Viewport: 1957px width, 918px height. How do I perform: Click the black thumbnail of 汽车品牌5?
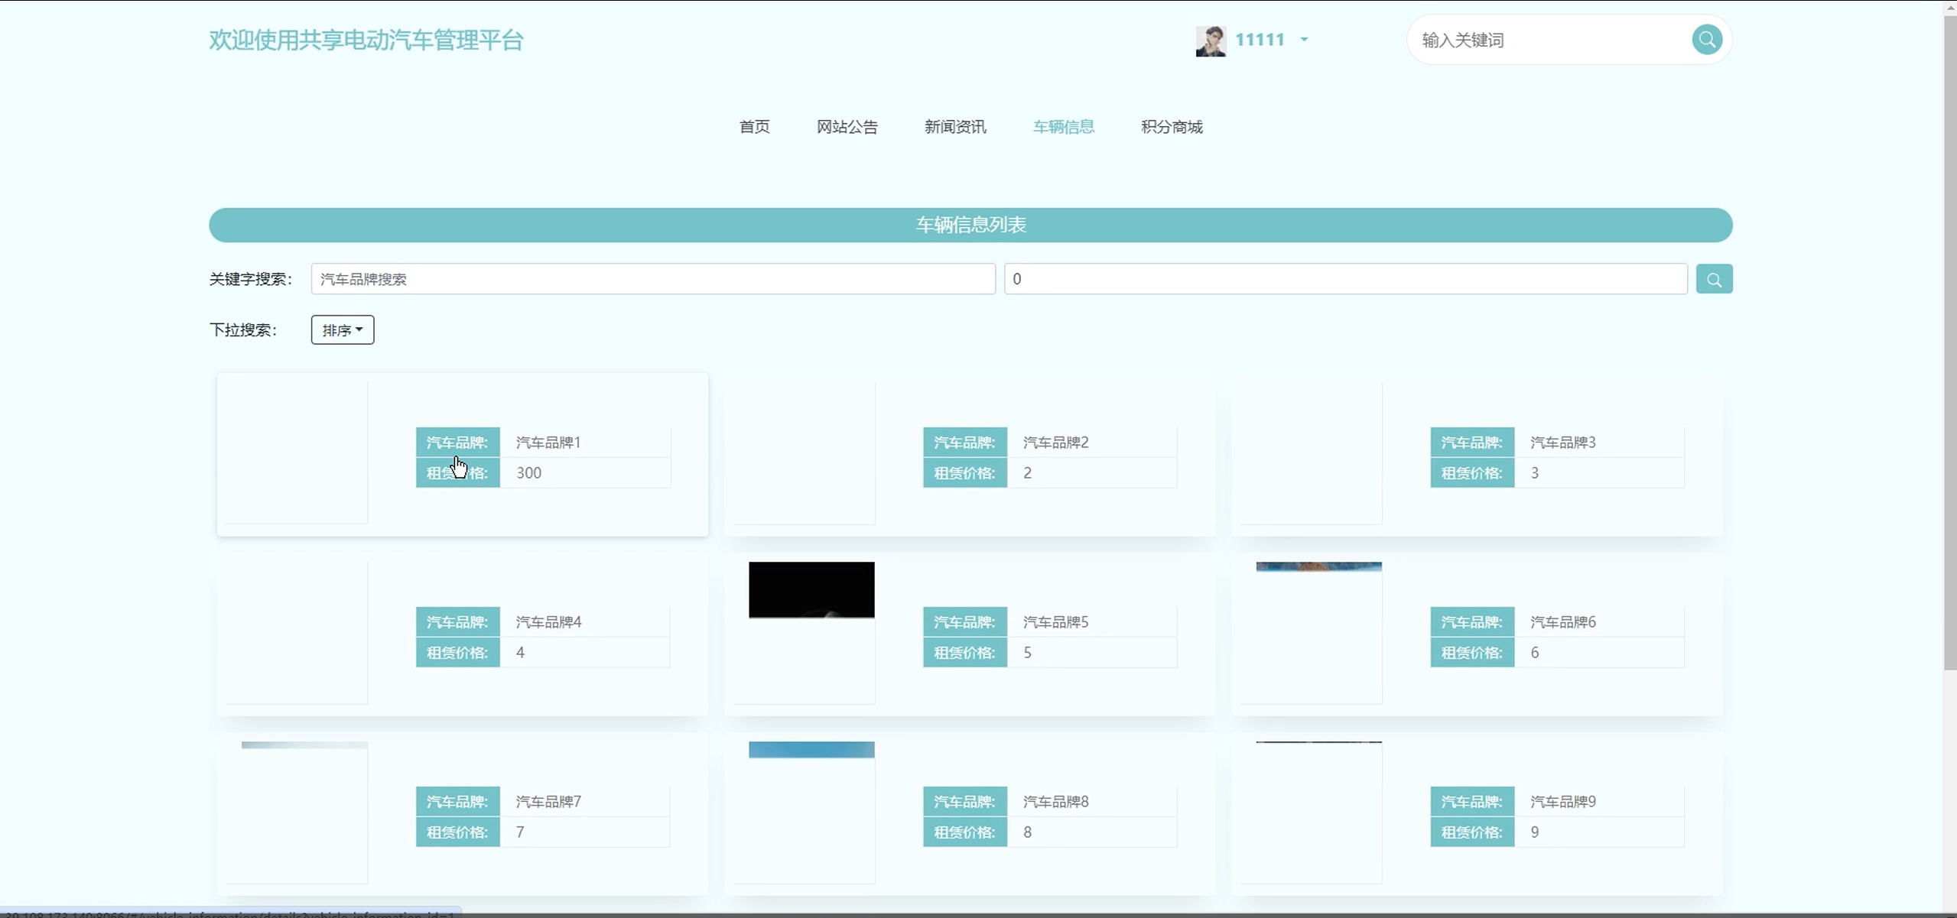click(x=811, y=590)
